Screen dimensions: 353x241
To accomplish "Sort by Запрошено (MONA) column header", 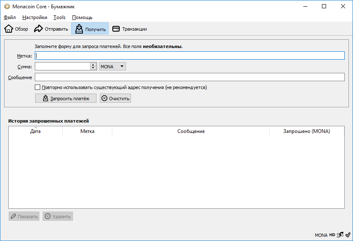I will pyautogui.click(x=307, y=131).
